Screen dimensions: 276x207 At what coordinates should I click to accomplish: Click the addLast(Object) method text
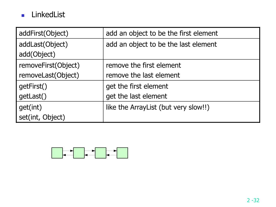pos(43,44)
